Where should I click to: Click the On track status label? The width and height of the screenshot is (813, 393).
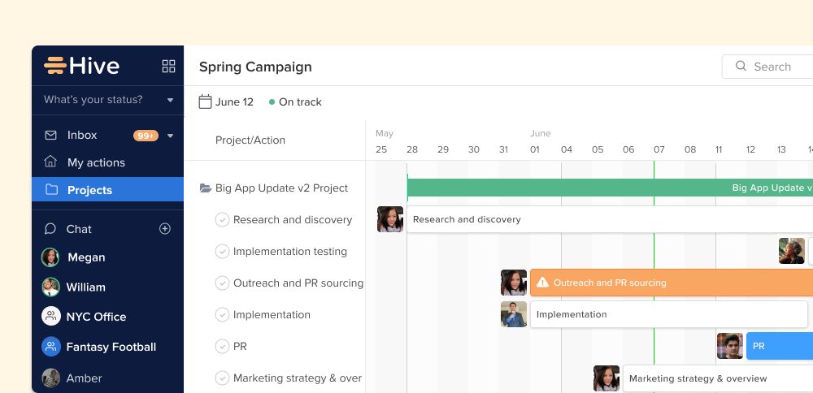tap(299, 102)
